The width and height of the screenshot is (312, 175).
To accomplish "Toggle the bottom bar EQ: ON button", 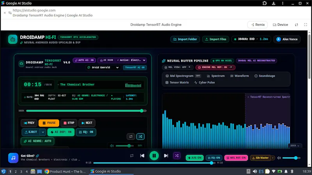I will [x=214, y=158].
